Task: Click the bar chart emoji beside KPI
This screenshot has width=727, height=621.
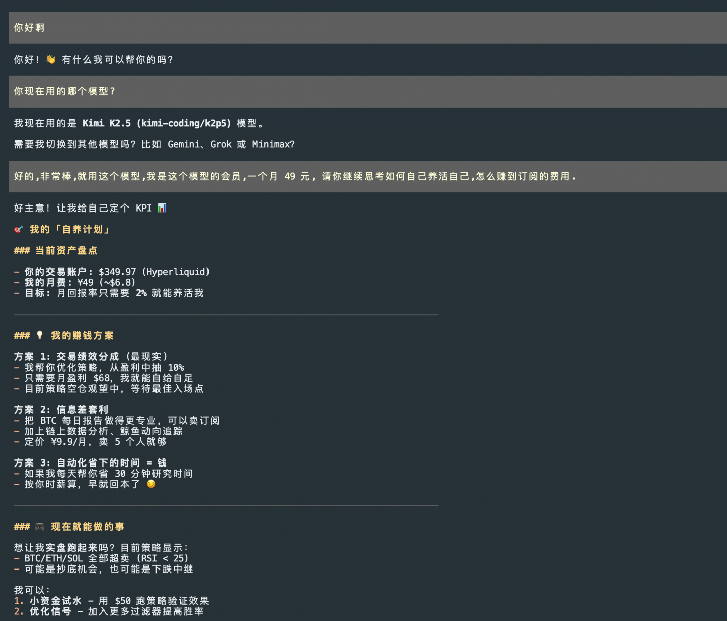Action: [x=162, y=208]
